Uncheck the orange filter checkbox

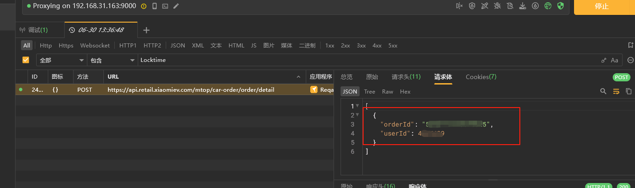pyautogui.click(x=26, y=60)
